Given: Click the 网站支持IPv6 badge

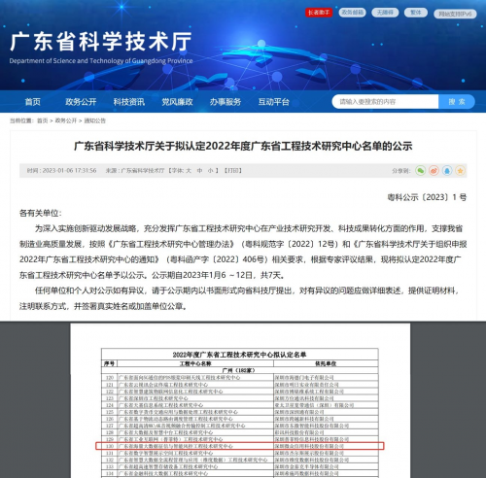Looking at the screenshot, I should tap(455, 14).
